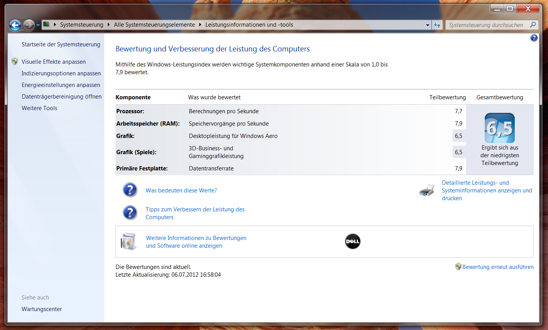Expand the recent pages dropdown arrow
Image resolution: width=548 pixels, height=330 pixels.
(38, 26)
